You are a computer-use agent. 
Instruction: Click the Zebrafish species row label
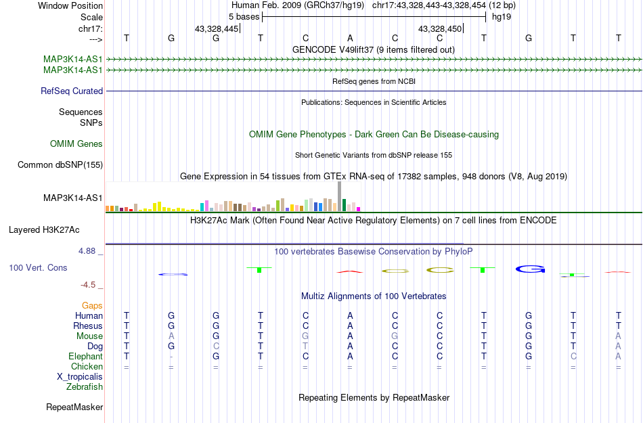(85, 386)
